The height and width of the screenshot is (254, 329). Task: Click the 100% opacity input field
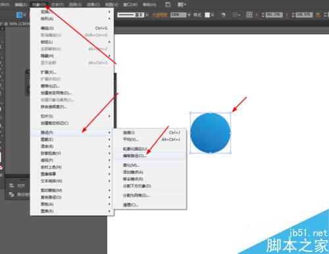(x=178, y=15)
